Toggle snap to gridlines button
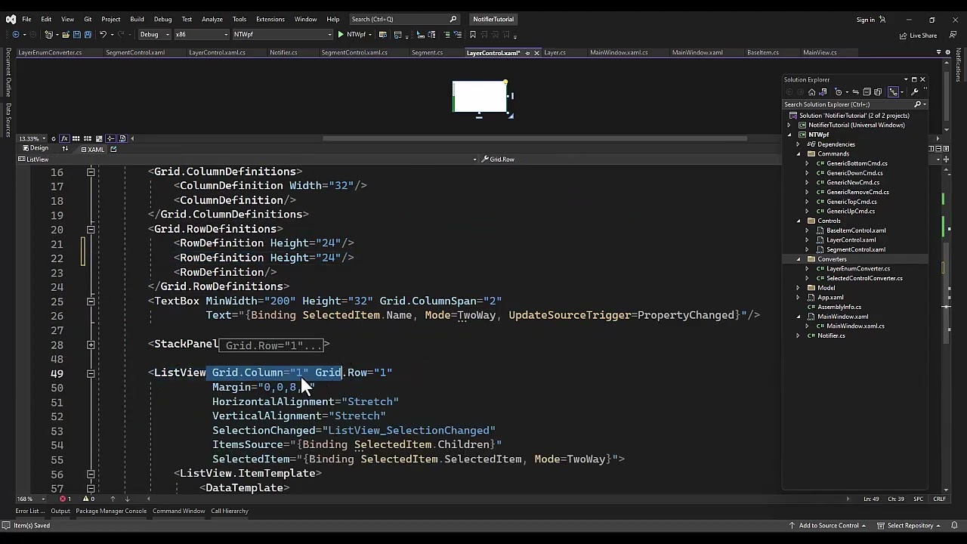The image size is (967, 544). click(88, 138)
